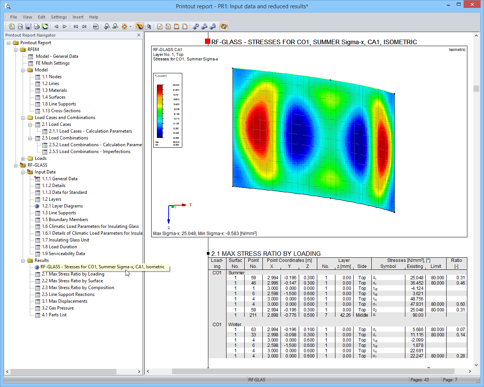Image resolution: width=484 pixels, height=387 pixels.
Task: Click the report horizontal scrollbar right arrow
Action: [x=470, y=371]
